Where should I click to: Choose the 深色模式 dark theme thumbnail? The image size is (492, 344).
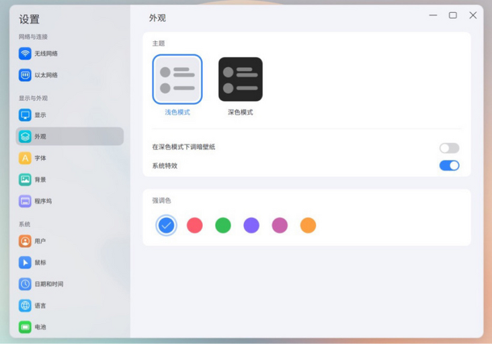click(241, 79)
